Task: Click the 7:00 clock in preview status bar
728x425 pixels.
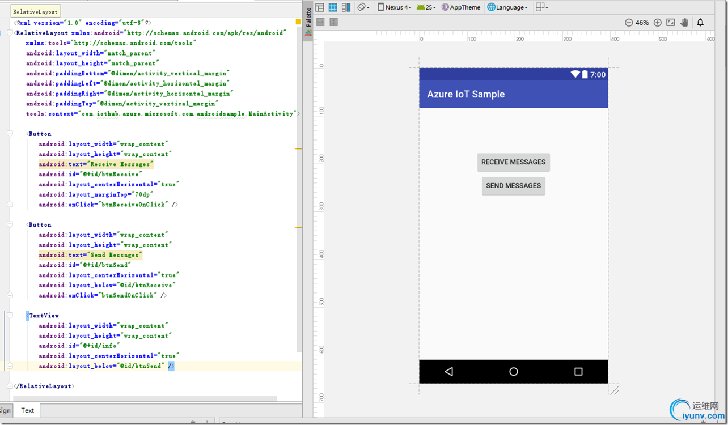Action: (x=598, y=75)
